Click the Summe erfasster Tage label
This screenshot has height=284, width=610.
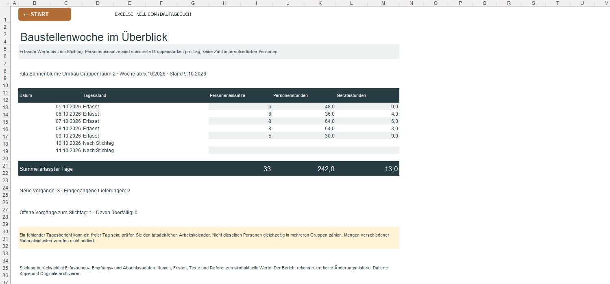click(46, 169)
